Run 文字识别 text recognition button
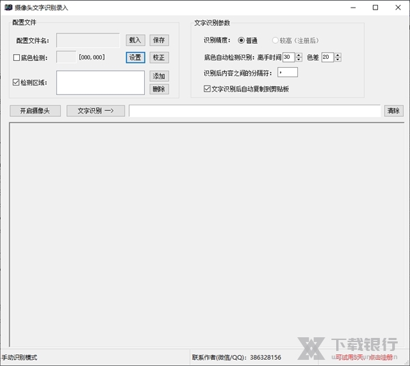Screen dimensions: 410x366 [96, 111]
